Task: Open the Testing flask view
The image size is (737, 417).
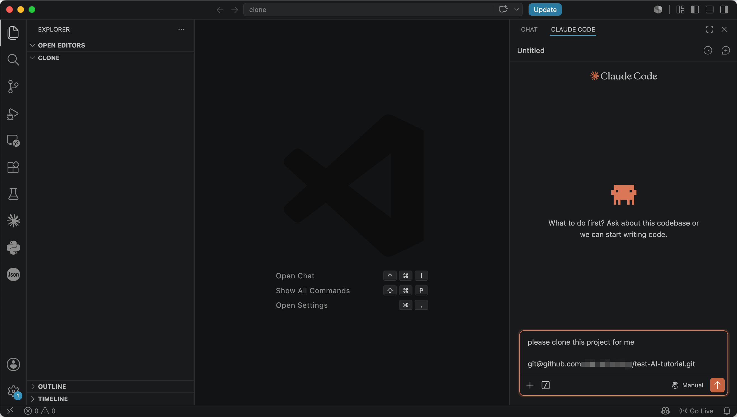Action: point(13,194)
